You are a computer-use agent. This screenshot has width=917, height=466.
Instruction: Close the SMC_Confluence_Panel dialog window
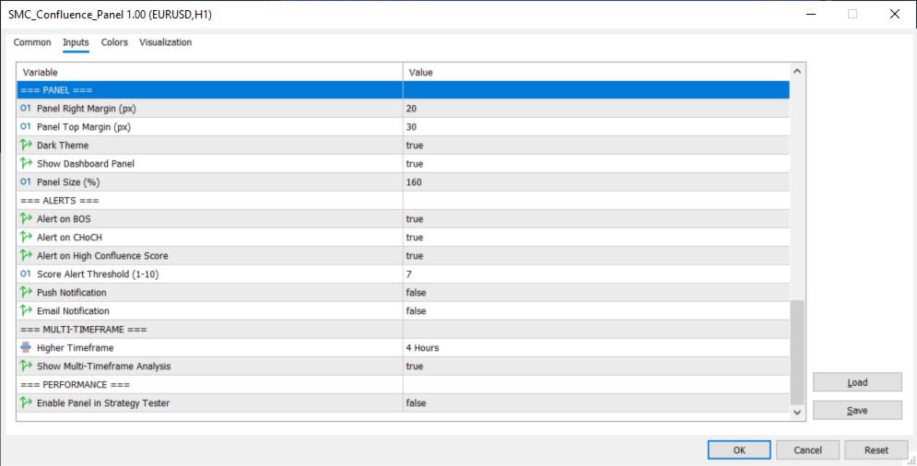click(x=895, y=14)
